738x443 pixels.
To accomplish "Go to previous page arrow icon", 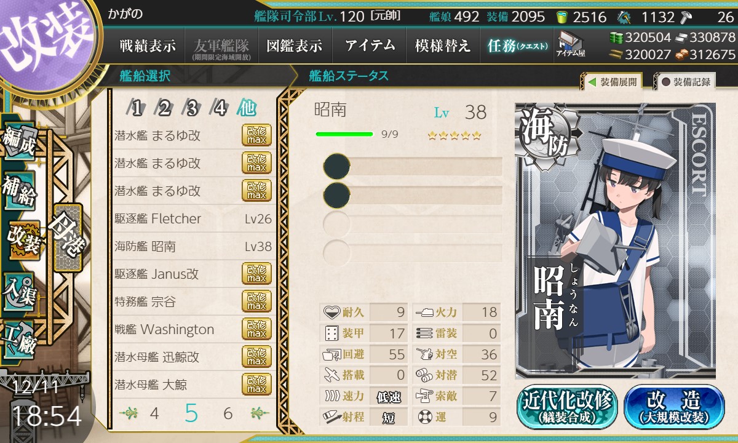I will (x=128, y=413).
